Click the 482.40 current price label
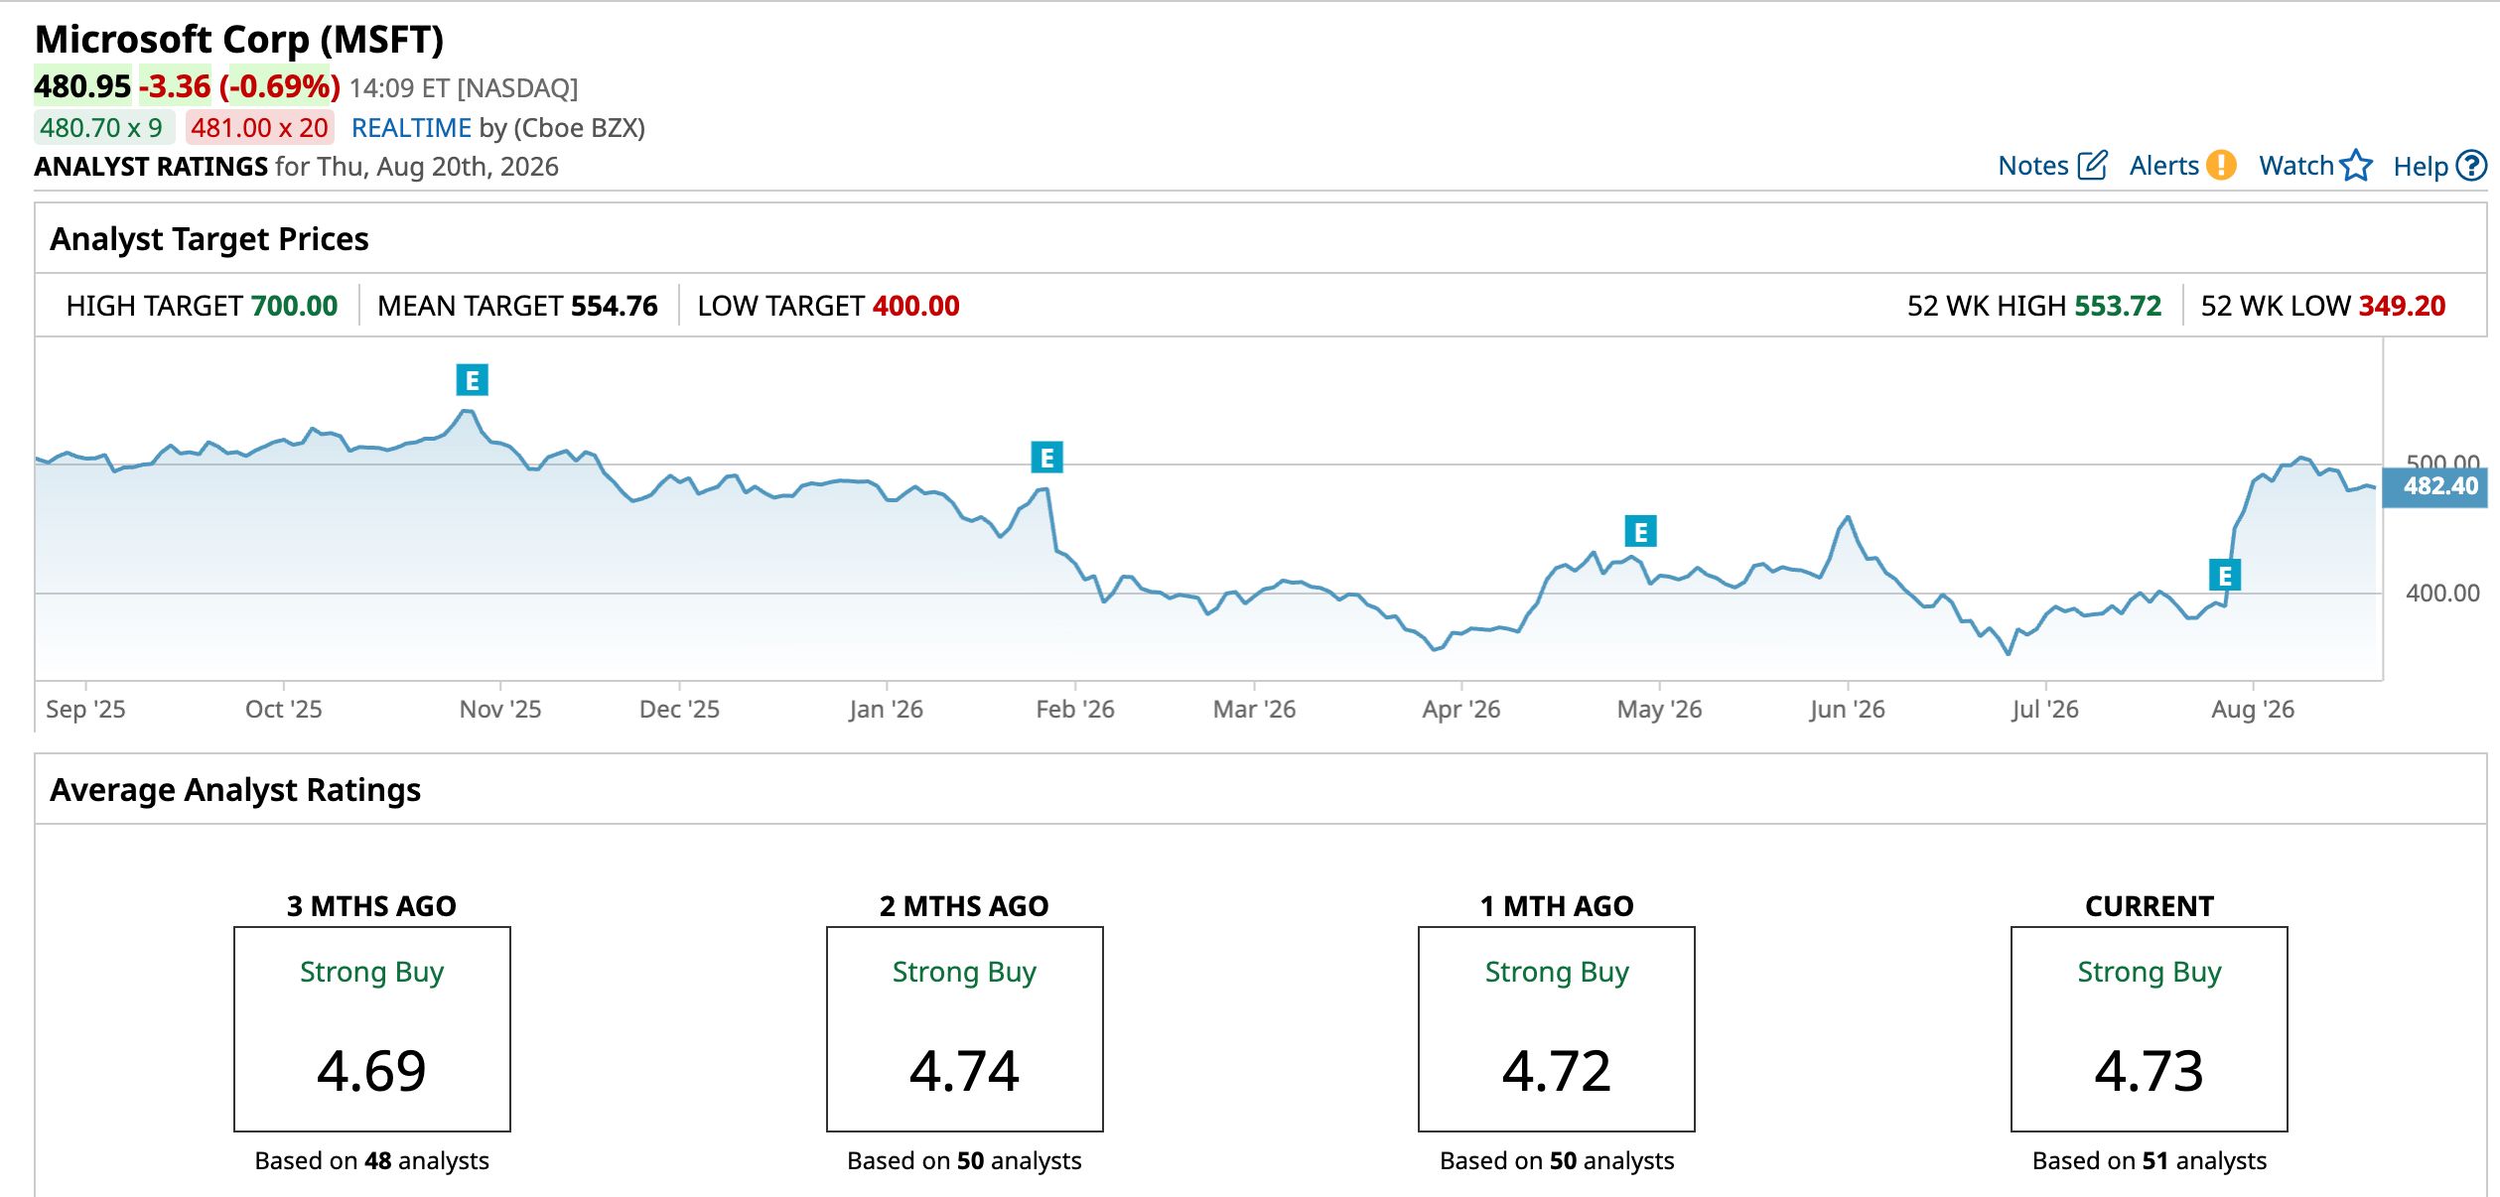2500x1197 pixels. pos(2440,486)
